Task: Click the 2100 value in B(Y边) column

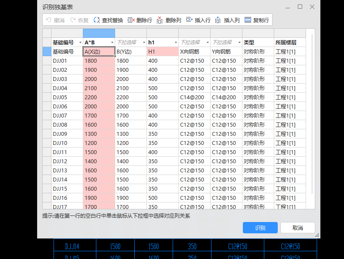Action: tap(131, 88)
